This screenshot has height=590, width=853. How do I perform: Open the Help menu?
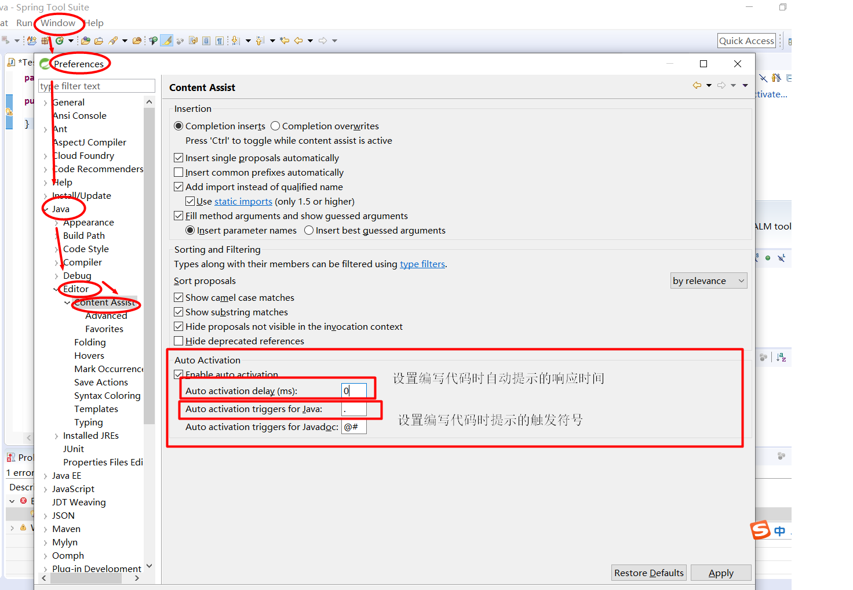[94, 23]
